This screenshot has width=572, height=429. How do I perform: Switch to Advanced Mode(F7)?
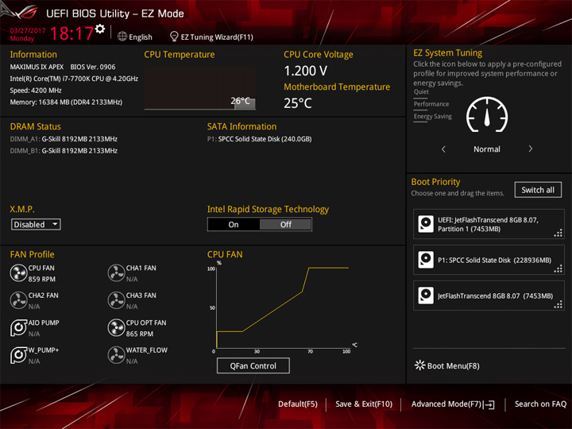pos(446,404)
